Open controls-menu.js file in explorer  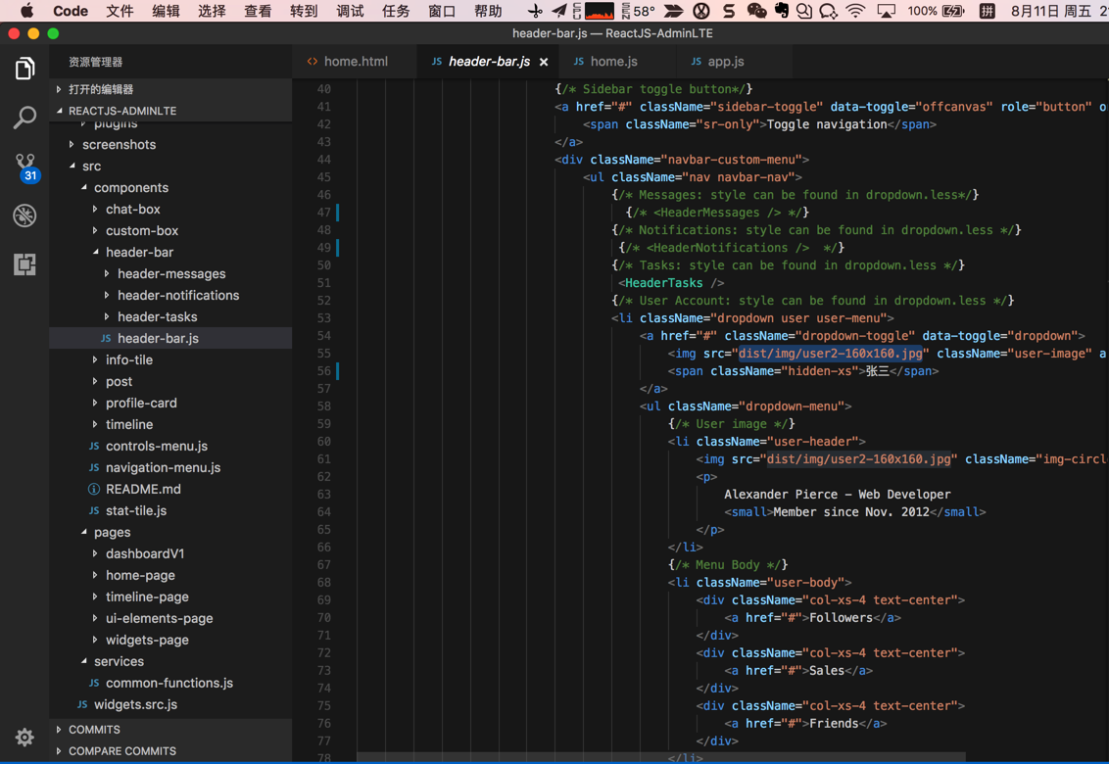[x=156, y=446]
